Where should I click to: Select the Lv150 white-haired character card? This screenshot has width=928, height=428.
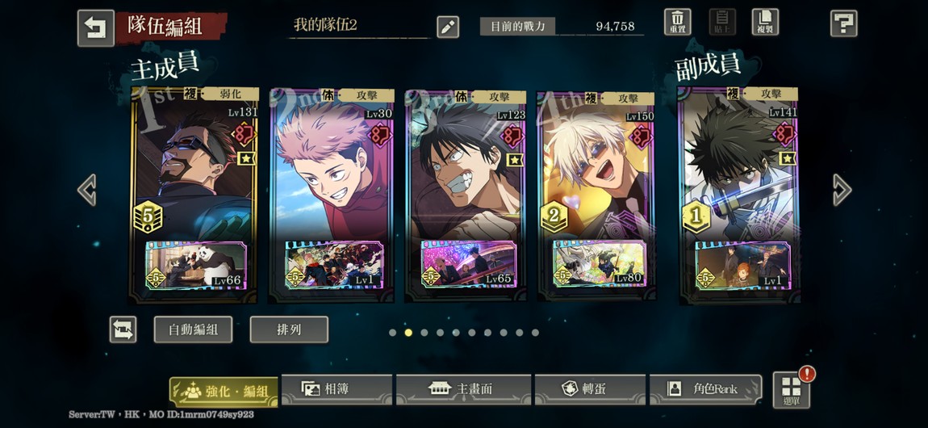click(596, 196)
